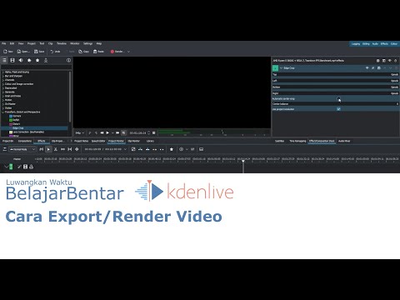Toggle the Automatic center-crop checkbox
This screenshot has width=400, height=300.
click(338, 98)
